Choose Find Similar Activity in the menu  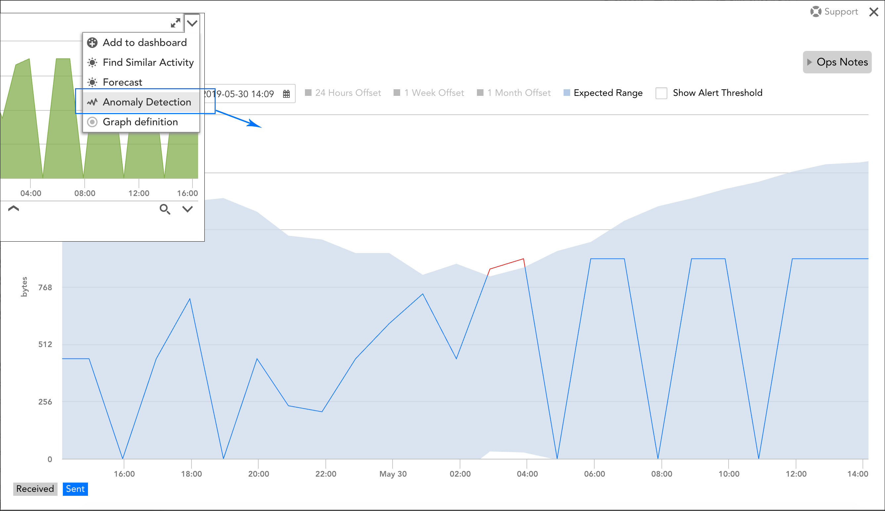click(x=148, y=62)
